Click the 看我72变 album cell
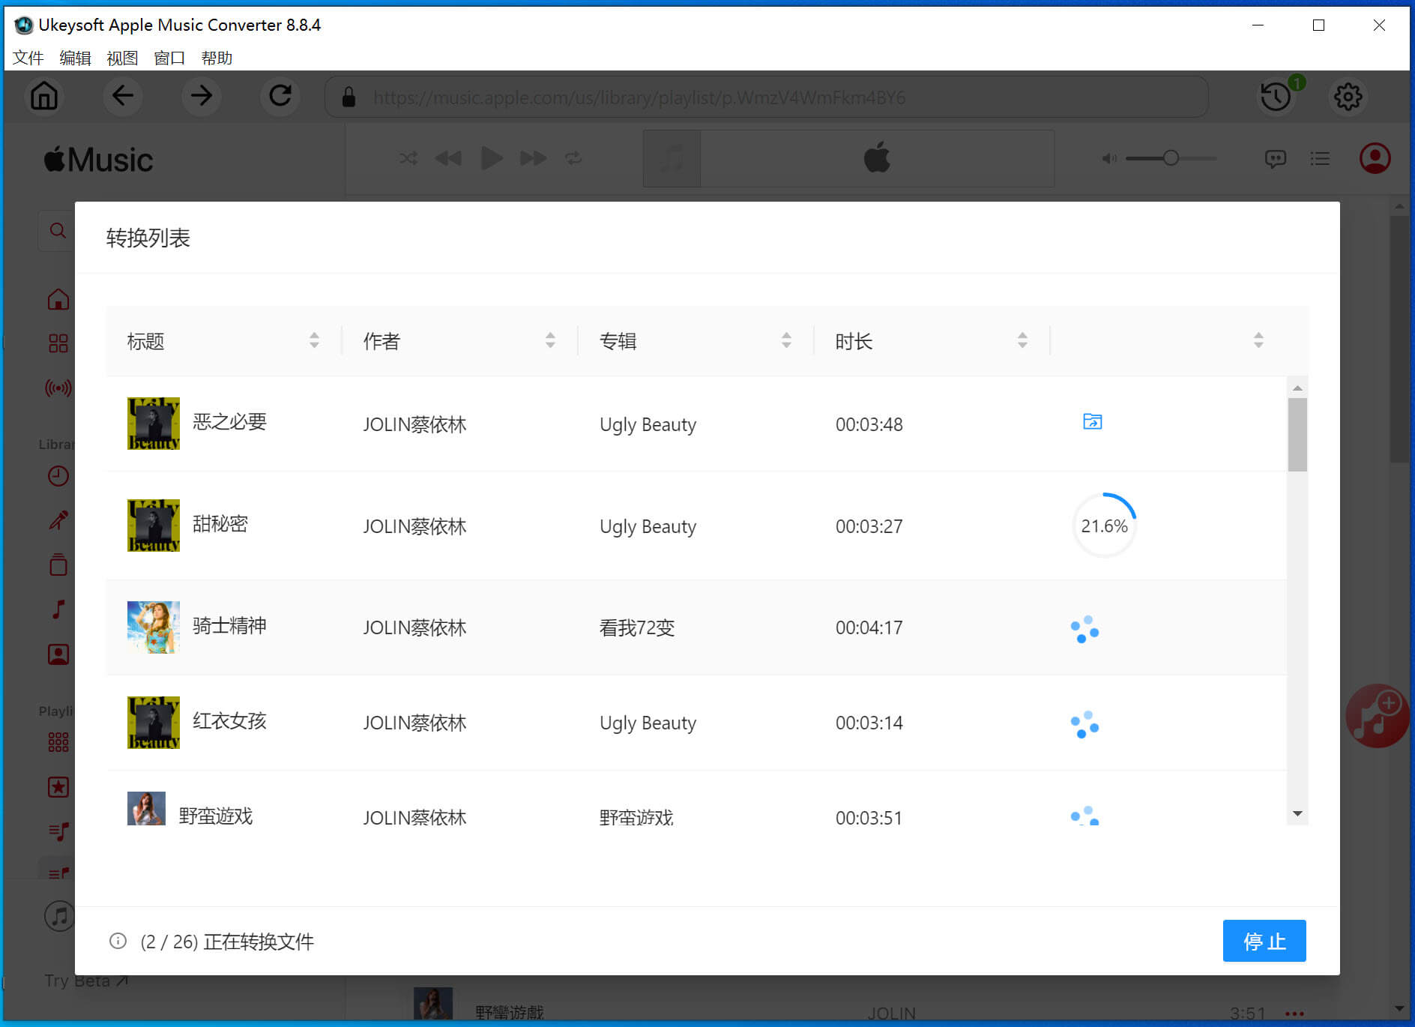 point(637,627)
